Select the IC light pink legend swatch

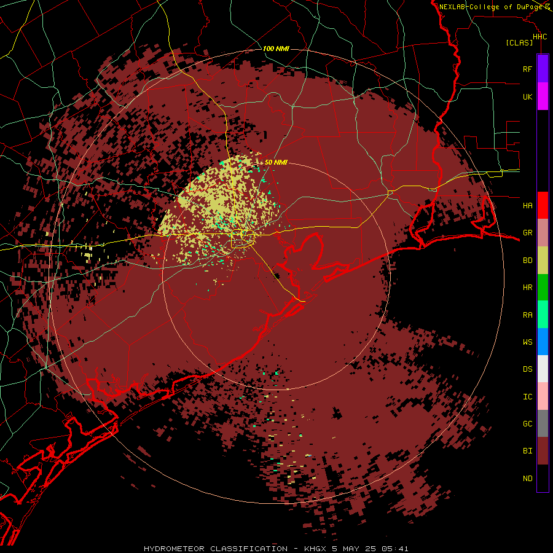tap(543, 396)
